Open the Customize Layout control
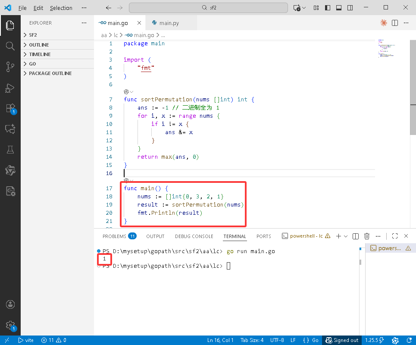Viewport: 416px width, 345px height. 316,8
